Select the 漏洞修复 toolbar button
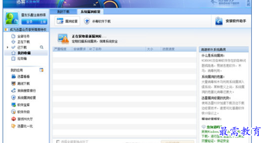 [67, 21]
